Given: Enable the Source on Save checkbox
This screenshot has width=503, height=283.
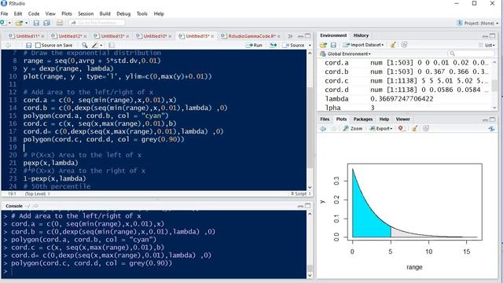Looking at the screenshot, I should (38, 46).
